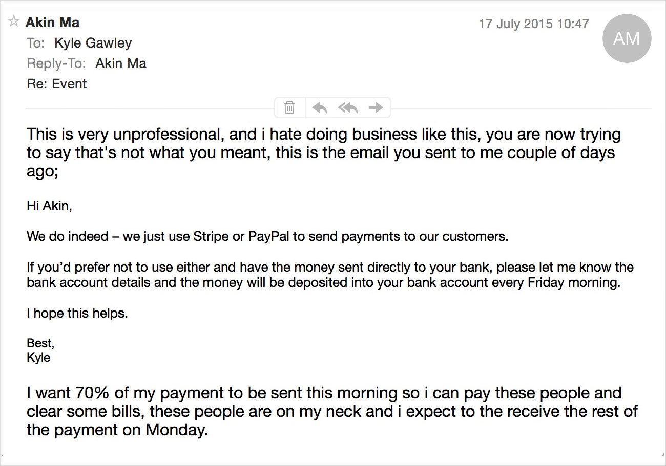Delete this email with the trash icon

289,107
